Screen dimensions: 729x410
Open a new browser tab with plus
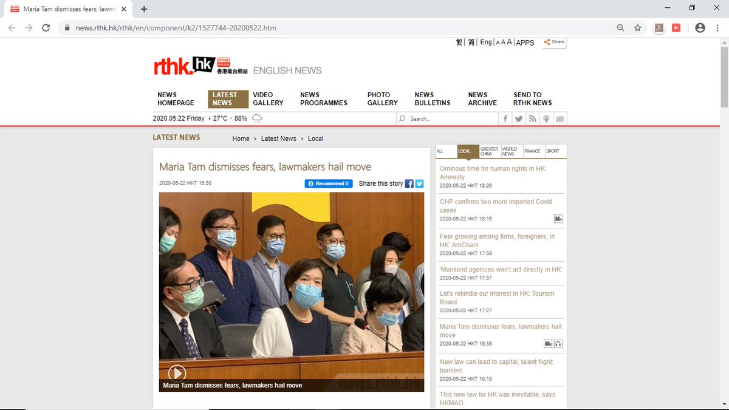point(144,9)
